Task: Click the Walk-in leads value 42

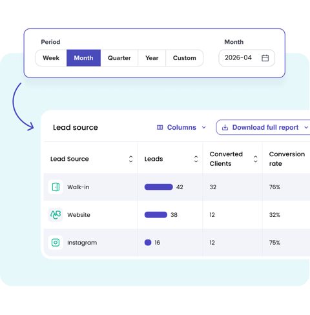Action: click(x=180, y=187)
